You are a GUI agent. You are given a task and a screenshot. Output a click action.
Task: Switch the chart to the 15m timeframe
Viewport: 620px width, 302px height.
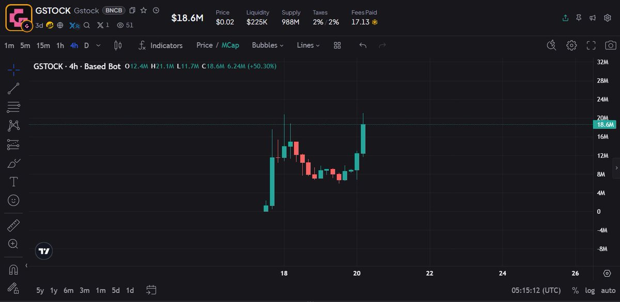click(x=43, y=45)
